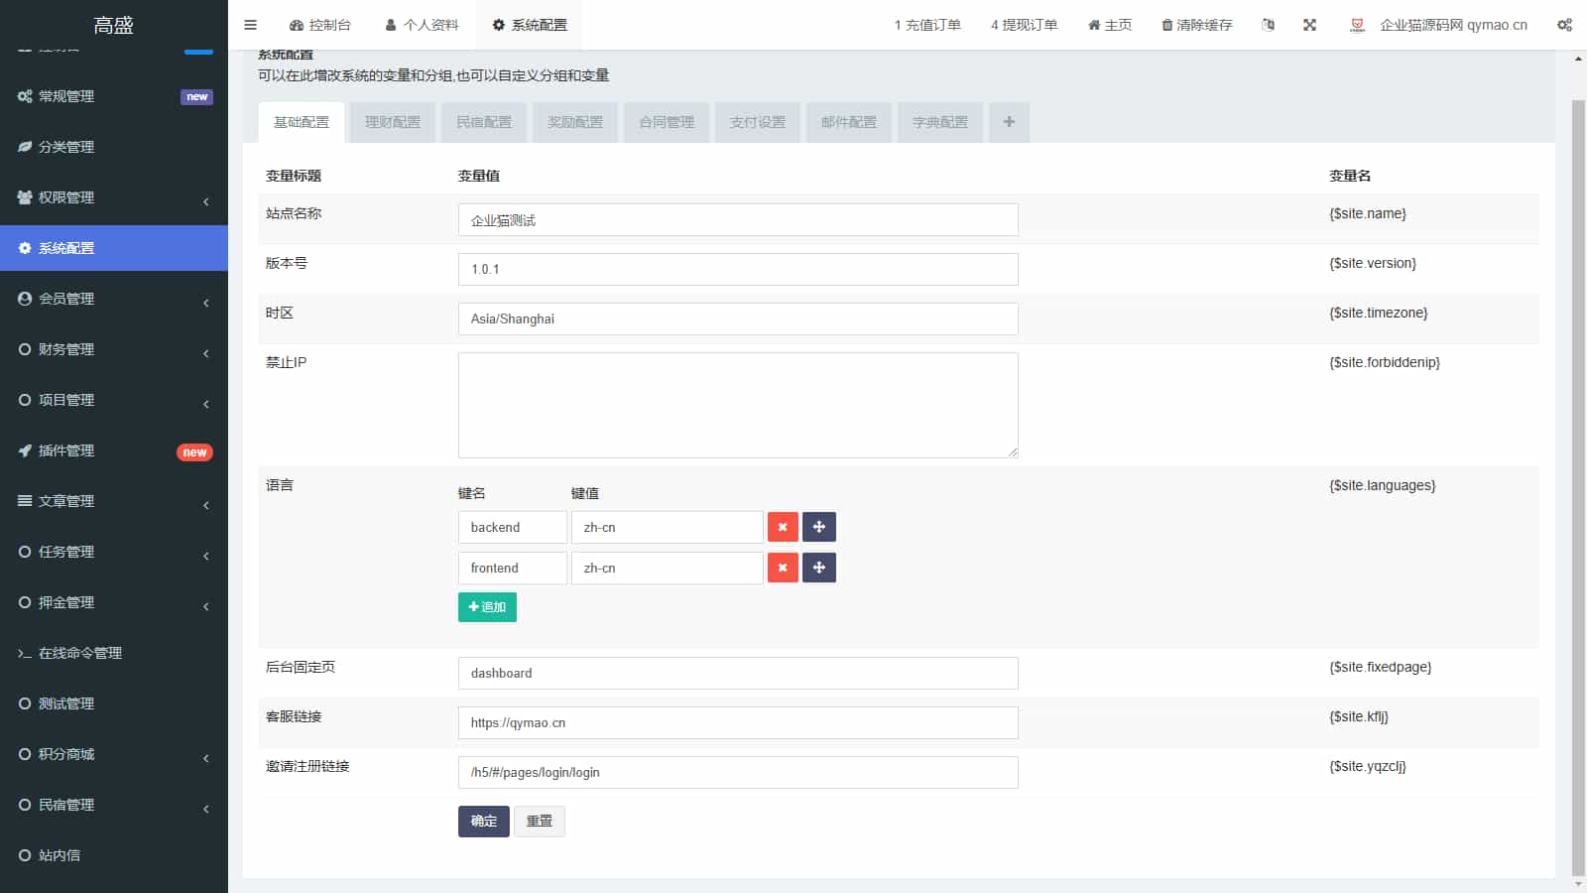This screenshot has width=1587, height=893.
Task: Open the language switch icon in top bar
Action: 1268,25
